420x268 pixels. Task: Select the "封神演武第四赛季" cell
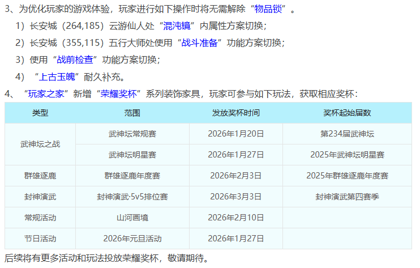point(347,197)
